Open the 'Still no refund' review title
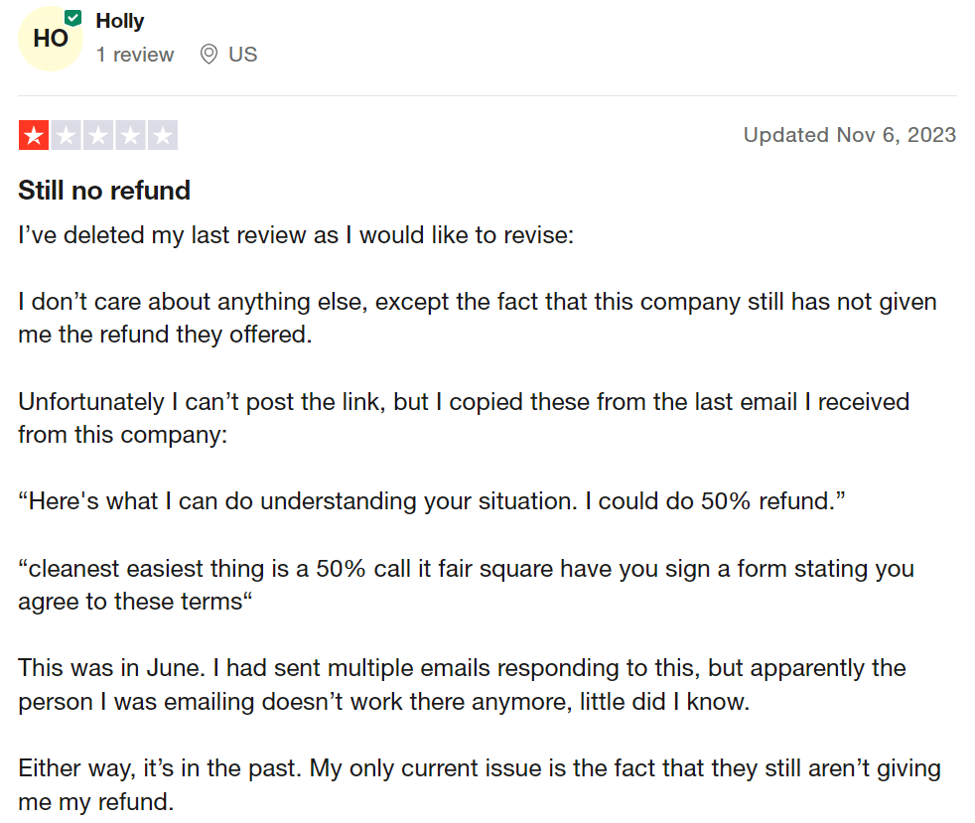This screenshot has height=823, width=975. tap(104, 190)
